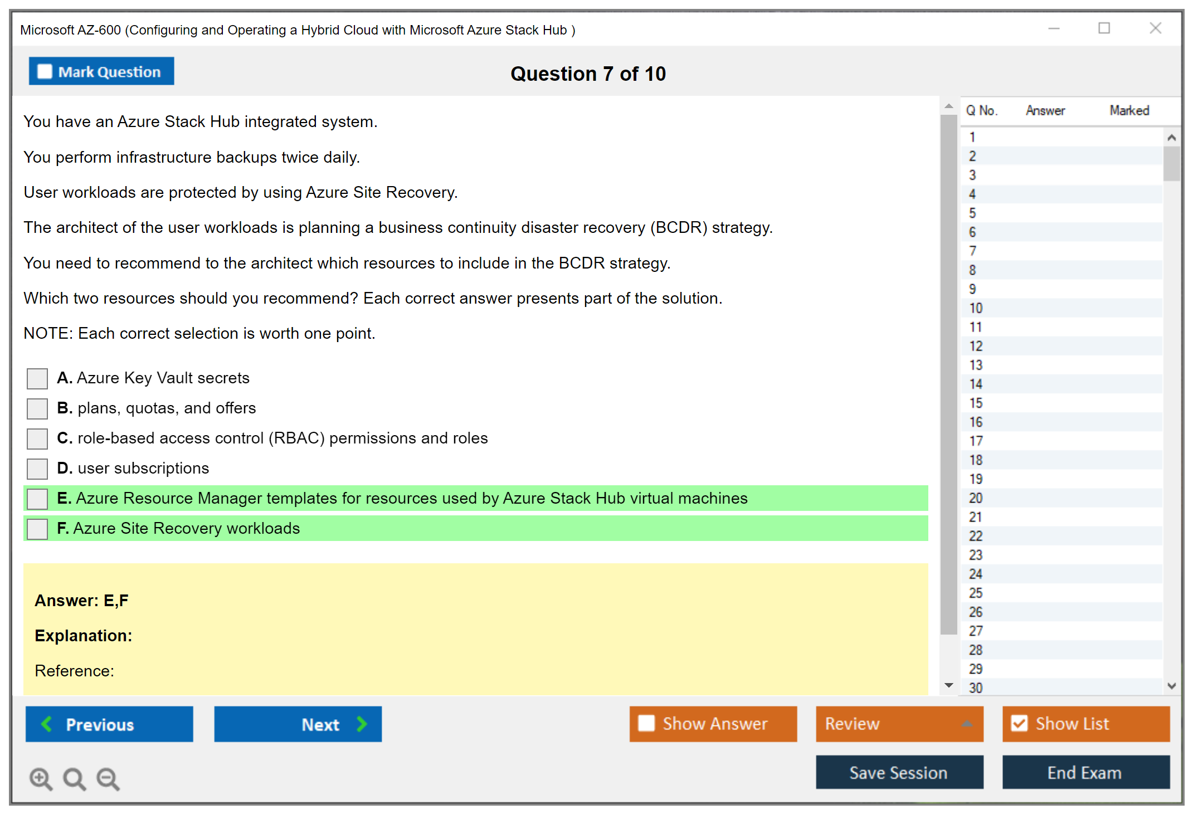Screen dimensions: 1198x819
Task: Toggle the Show List checkbox
Action: [1019, 723]
